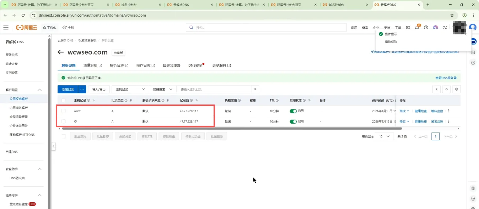Image resolution: width=479 pixels, height=209 pixels.
Task: Click the download records icon
Action: coord(436,89)
